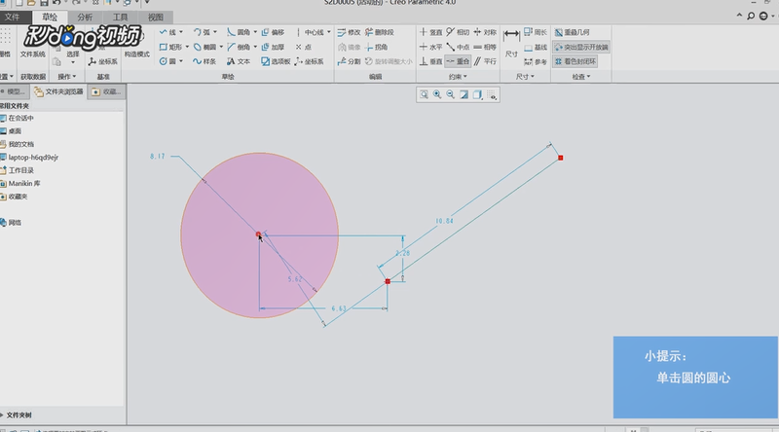Click the 基线 baseline dimension tool
779x432 pixels.
pos(535,47)
